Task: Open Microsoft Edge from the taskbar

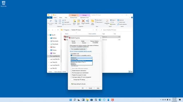Action: (100, 100)
